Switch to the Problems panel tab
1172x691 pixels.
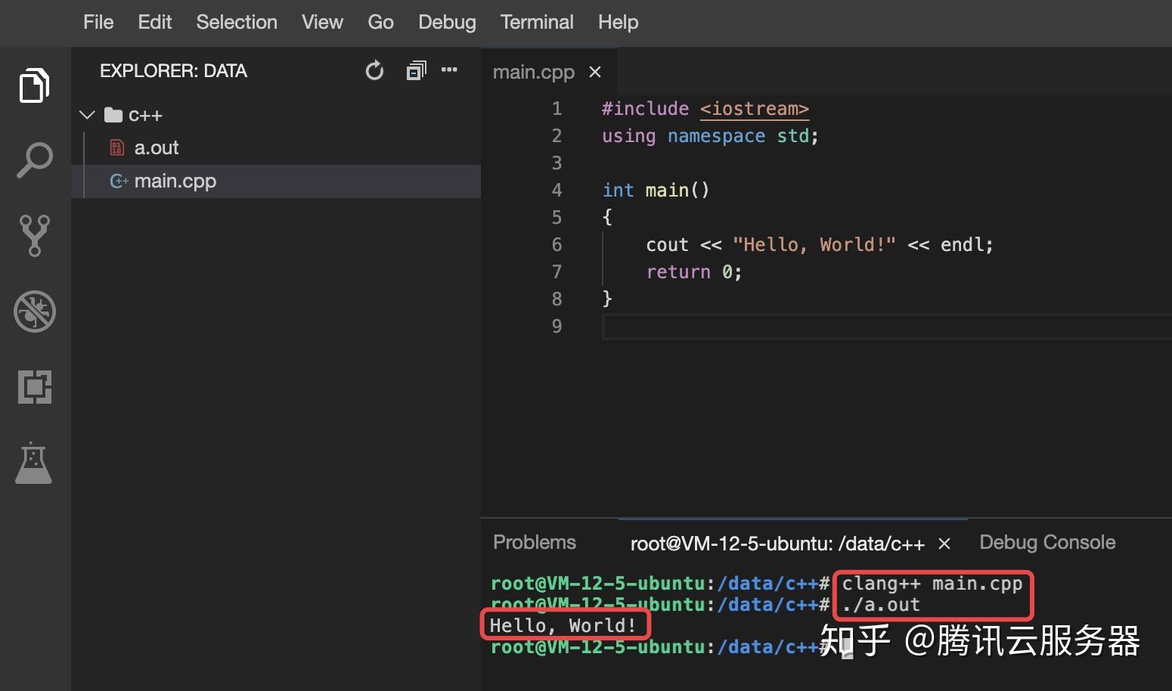[x=535, y=542]
